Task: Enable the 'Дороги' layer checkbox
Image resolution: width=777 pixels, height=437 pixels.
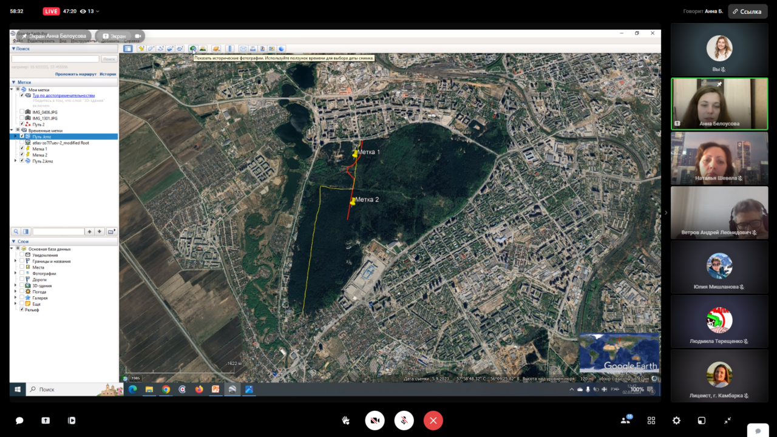Action: [22, 279]
